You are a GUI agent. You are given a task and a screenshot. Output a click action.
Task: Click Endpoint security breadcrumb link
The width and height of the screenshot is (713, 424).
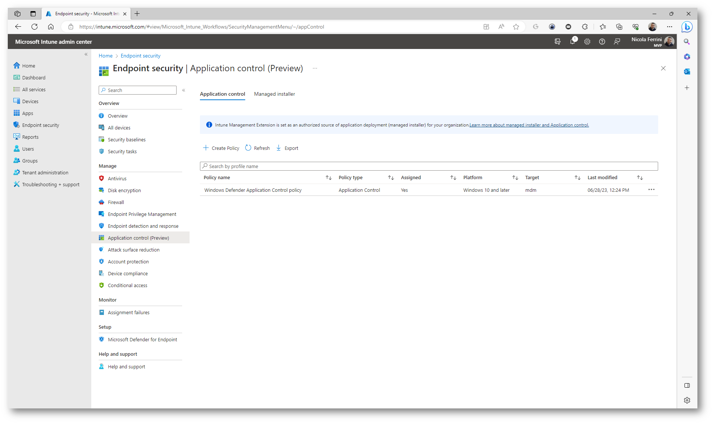pos(141,56)
